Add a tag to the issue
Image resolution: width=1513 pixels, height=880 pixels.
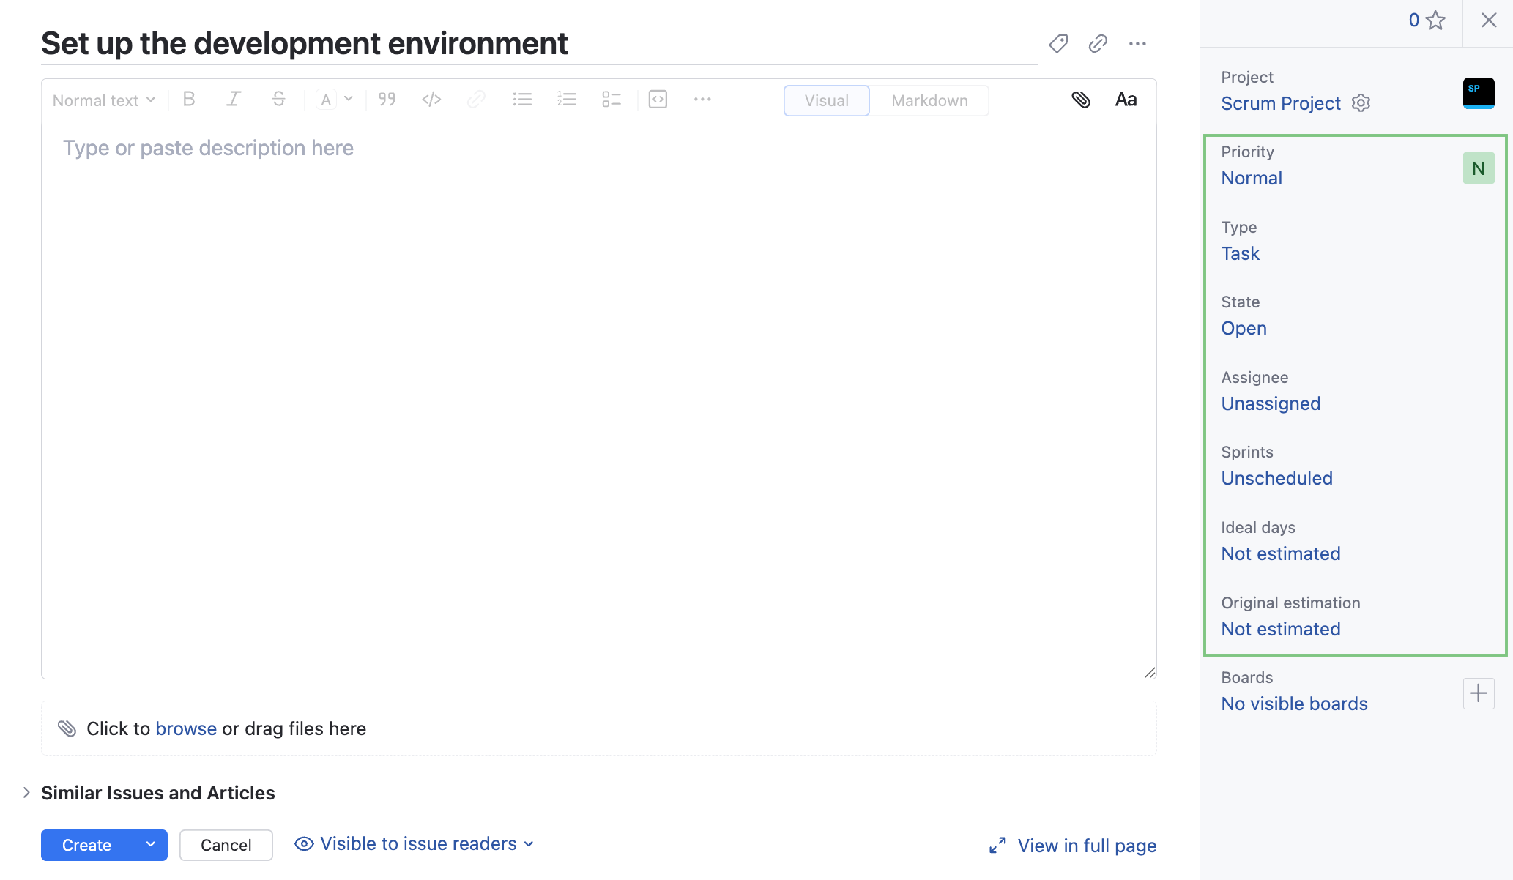click(x=1057, y=44)
